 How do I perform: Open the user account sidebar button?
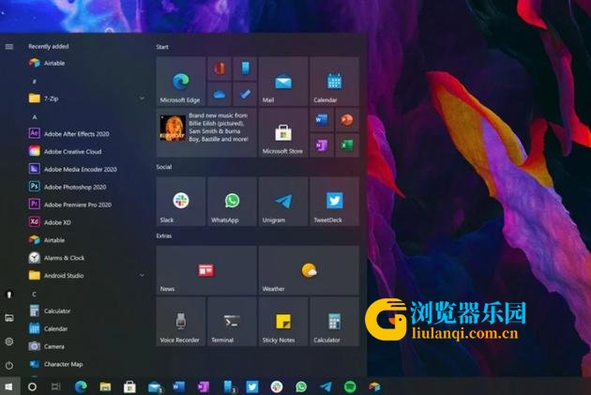click(x=9, y=295)
